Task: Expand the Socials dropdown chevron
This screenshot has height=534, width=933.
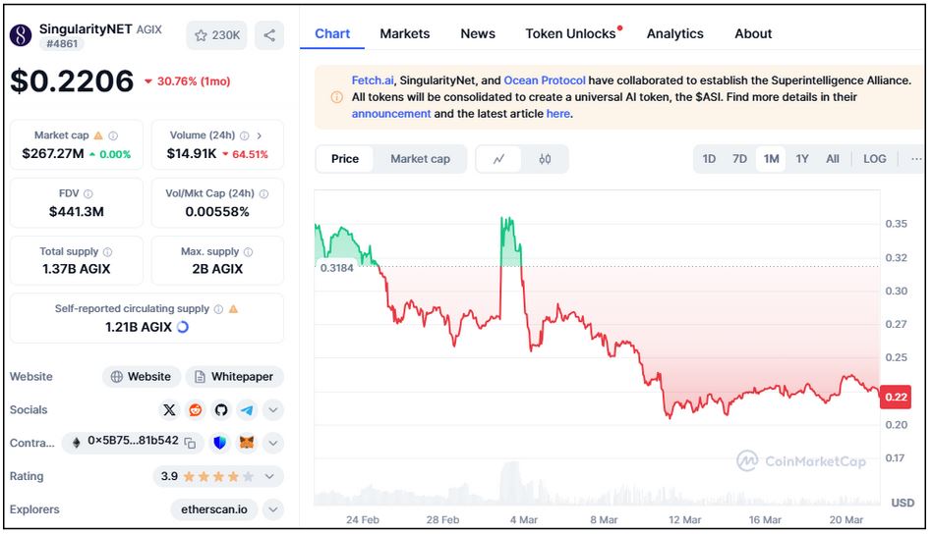Action: coord(273,410)
